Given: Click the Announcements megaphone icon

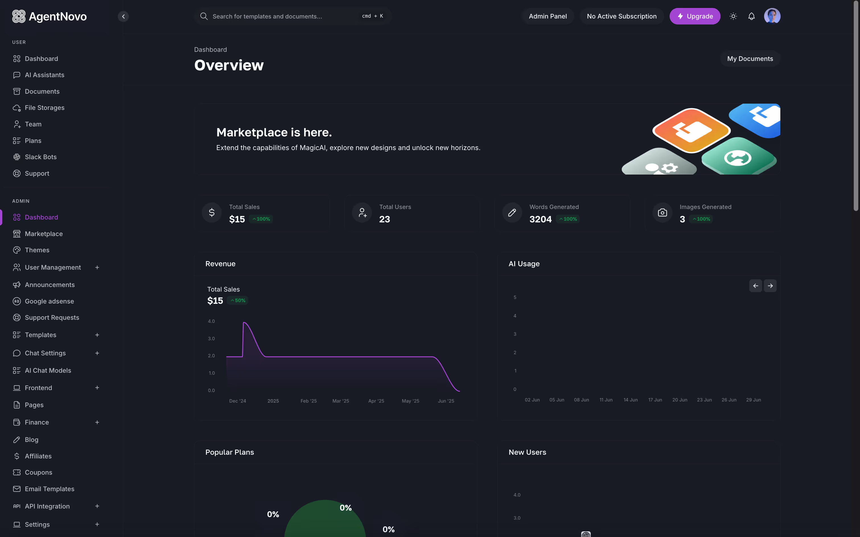Looking at the screenshot, I should [x=17, y=285].
